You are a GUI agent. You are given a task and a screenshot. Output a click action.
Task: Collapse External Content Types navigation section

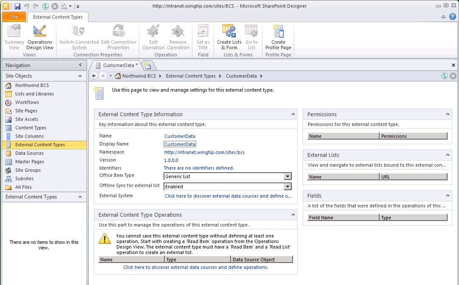[x=80, y=197]
